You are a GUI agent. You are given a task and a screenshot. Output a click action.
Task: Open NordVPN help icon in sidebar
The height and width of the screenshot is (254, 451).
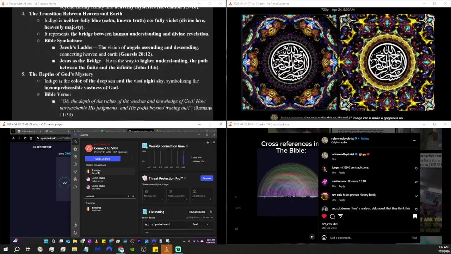click(75, 225)
